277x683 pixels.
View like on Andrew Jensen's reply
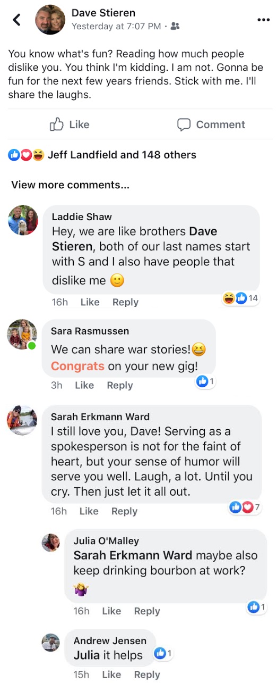[163, 653]
